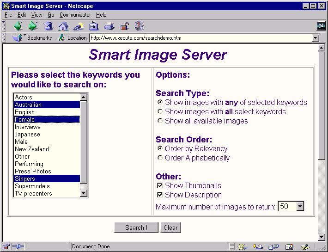This screenshot has height=252, width=328.
Task: Go to the Home page icon
Action: [x=63, y=26]
